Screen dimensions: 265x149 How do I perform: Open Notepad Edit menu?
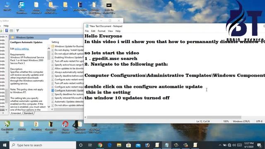click(93, 31)
